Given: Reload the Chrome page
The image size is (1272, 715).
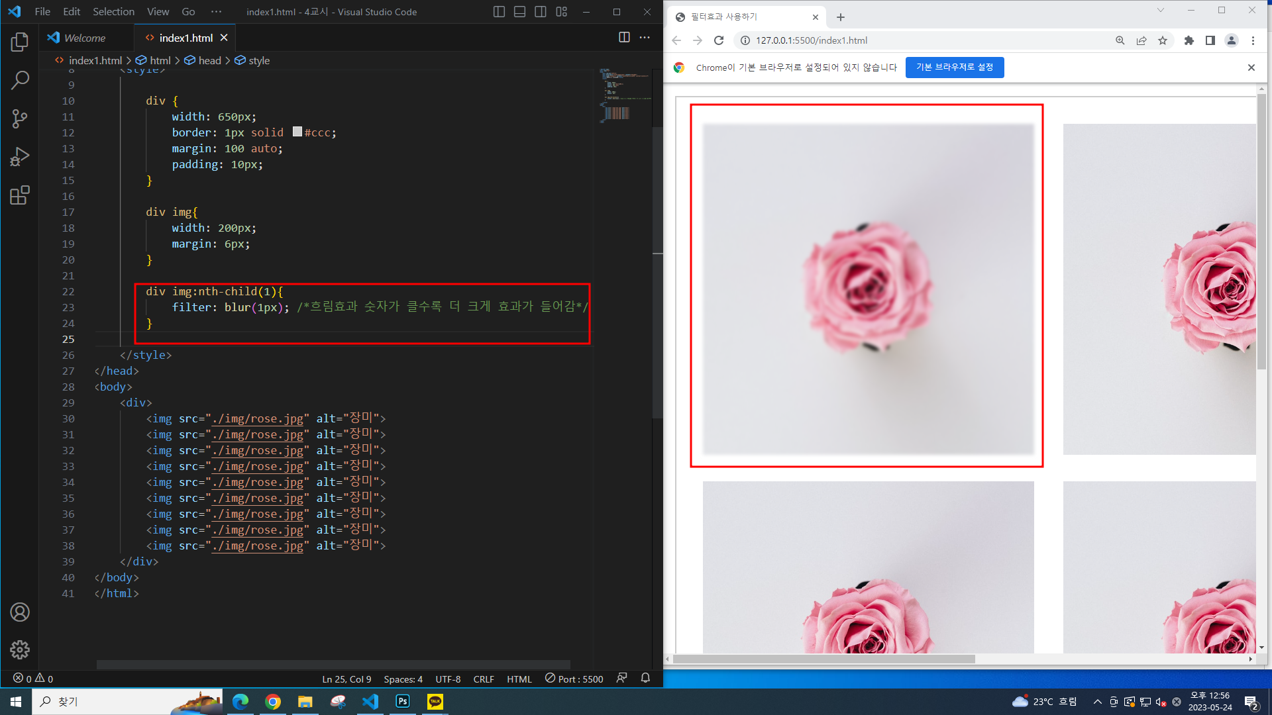Looking at the screenshot, I should tap(719, 40).
